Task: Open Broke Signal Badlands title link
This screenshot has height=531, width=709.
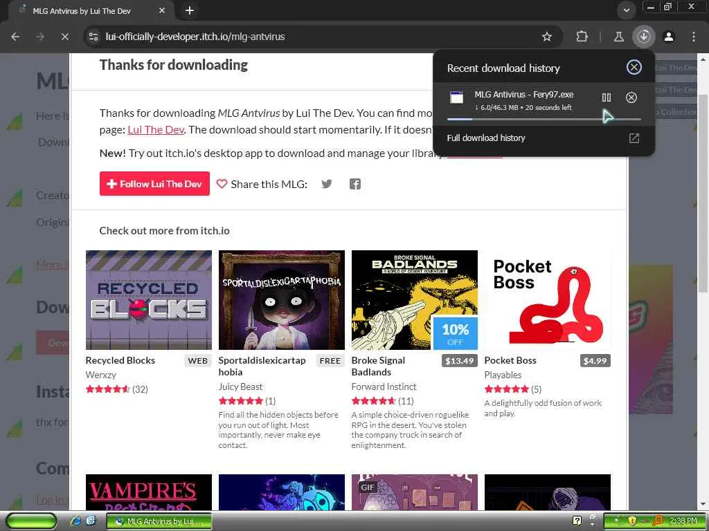Action: point(378,366)
